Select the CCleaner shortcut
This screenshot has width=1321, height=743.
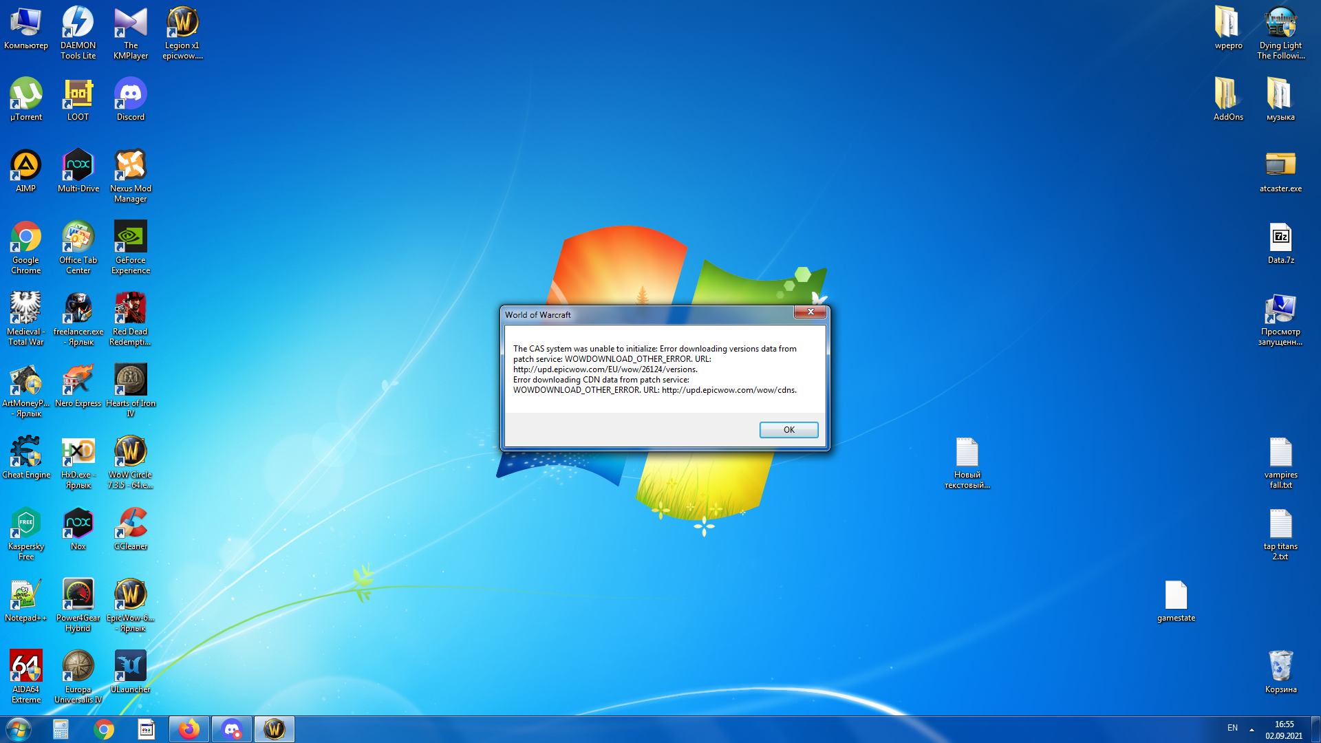(x=131, y=529)
